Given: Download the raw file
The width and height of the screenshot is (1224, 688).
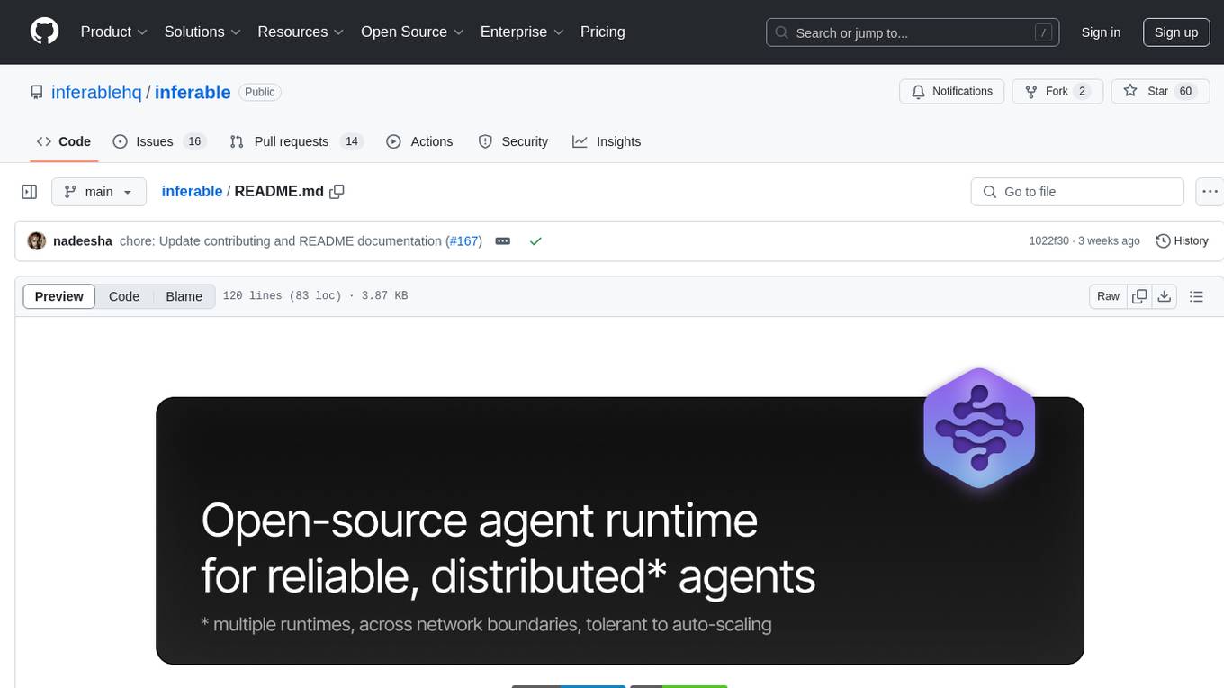Looking at the screenshot, I should click(x=1164, y=296).
